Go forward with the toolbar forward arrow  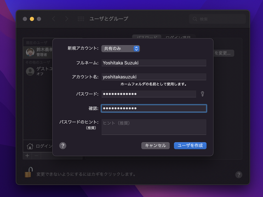click(67, 19)
